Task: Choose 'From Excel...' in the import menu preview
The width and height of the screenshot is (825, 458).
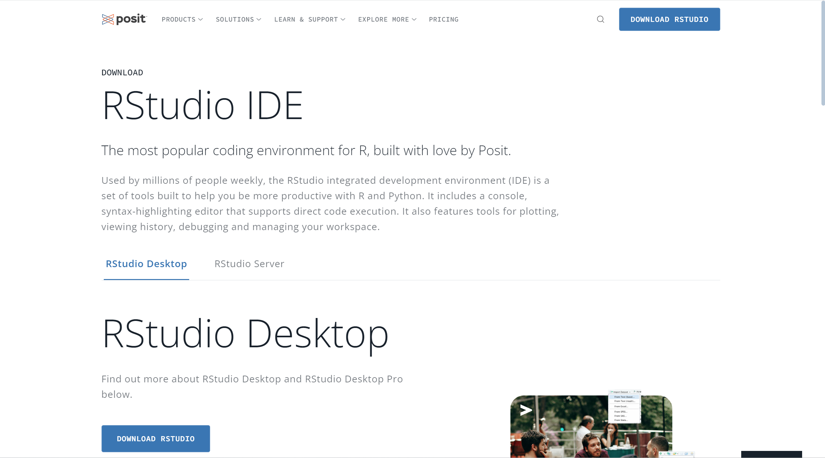Action: (621, 407)
